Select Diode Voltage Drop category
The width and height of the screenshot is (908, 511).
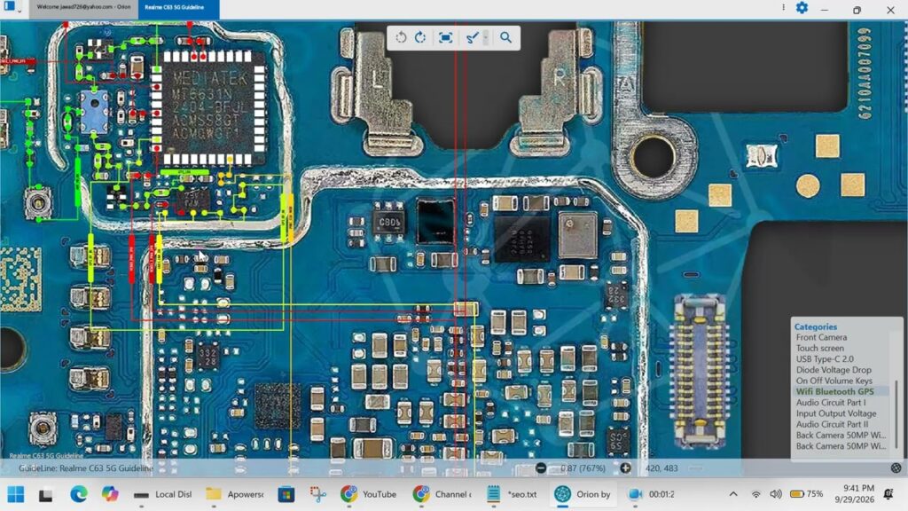click(834, 370)
